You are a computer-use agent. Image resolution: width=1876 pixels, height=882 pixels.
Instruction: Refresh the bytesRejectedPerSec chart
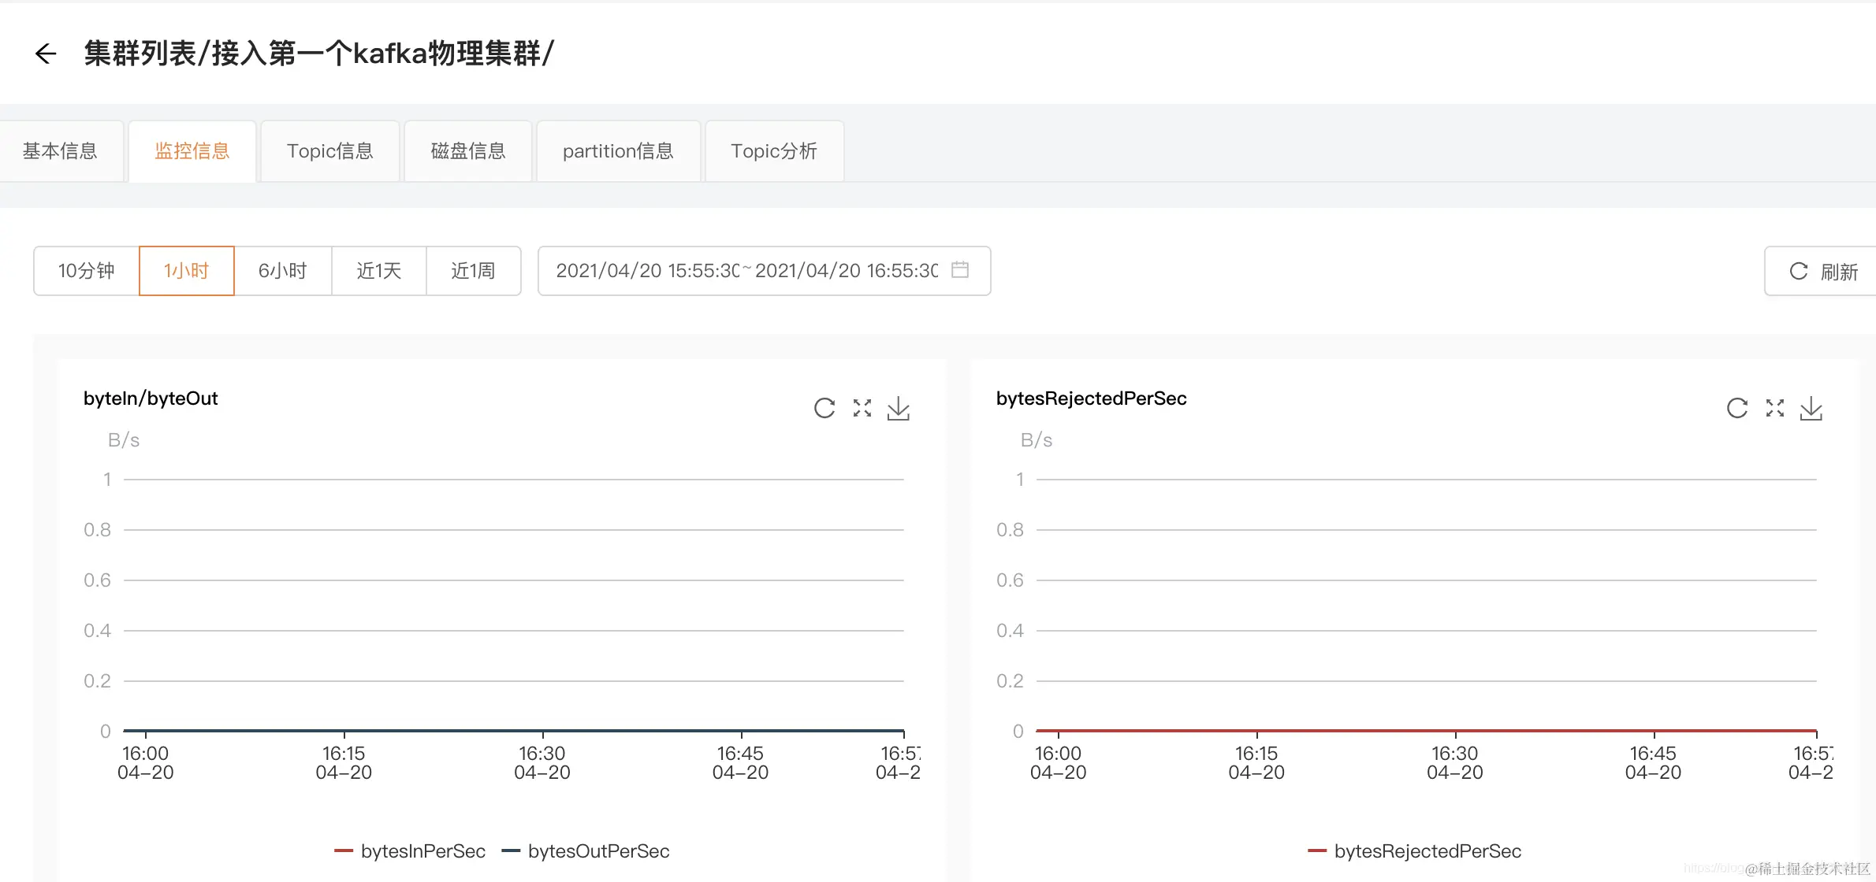(x=1736, y=408)
